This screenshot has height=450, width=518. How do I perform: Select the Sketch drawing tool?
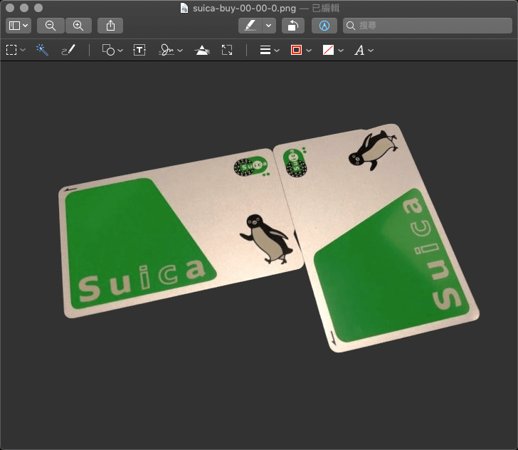68,50
